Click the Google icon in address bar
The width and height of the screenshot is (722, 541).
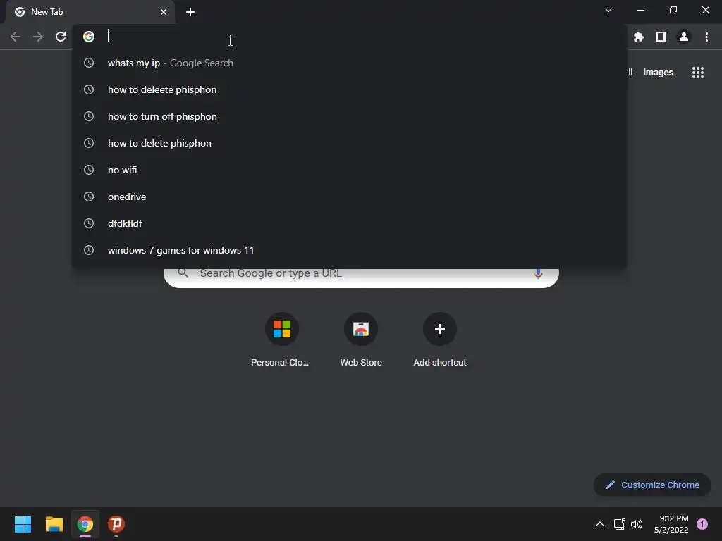(89, 37)
